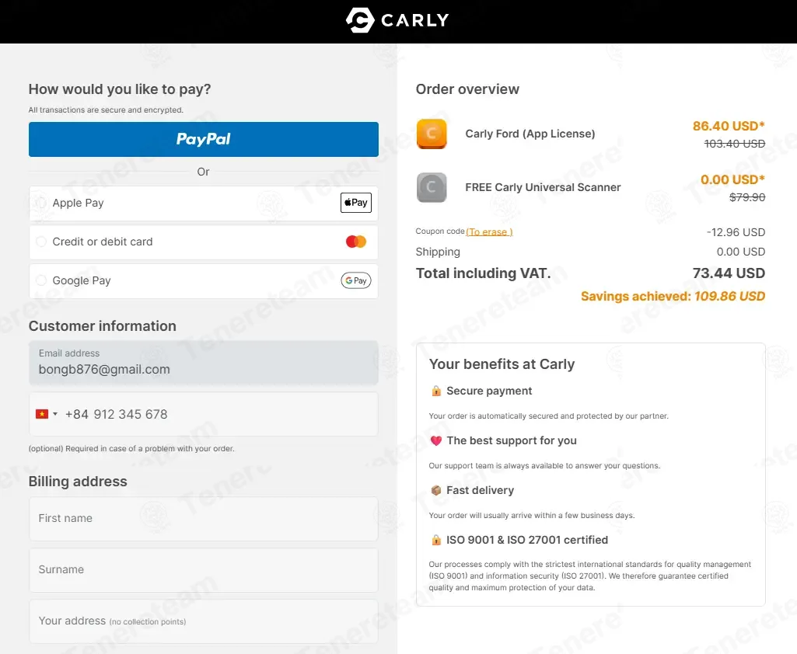
Task: Pay with the blue PayPal button
Action: [203, 139]
